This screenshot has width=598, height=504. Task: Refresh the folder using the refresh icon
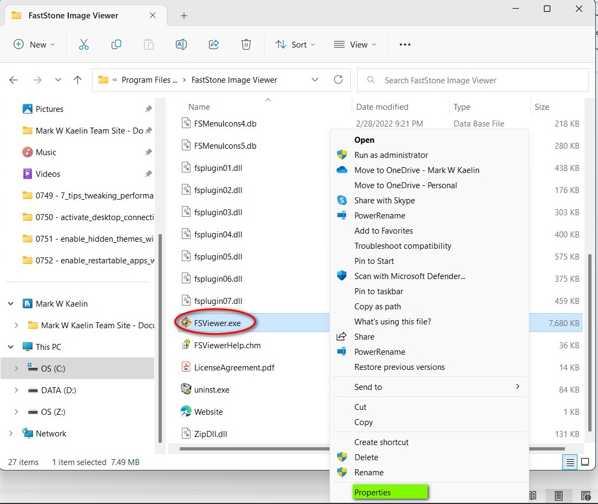click(338, 79)
